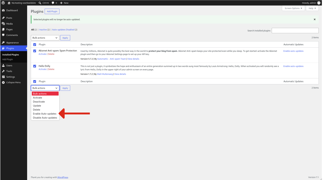The height and width of the screenshot is (180, 323).
Task: Activate the Hello Dolly plugin
Action: click(42, 69)
